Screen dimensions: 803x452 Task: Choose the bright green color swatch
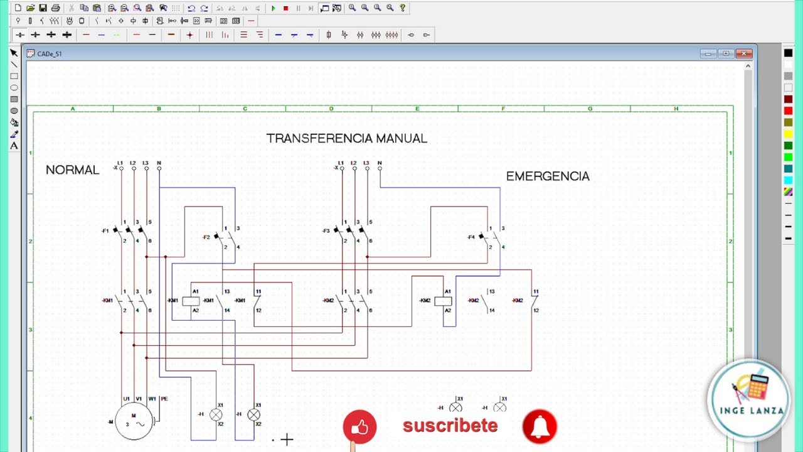[789, 157]
